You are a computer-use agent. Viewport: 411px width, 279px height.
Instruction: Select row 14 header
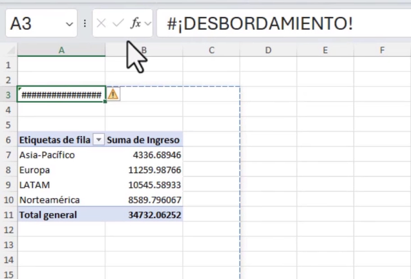pos(8,260)
